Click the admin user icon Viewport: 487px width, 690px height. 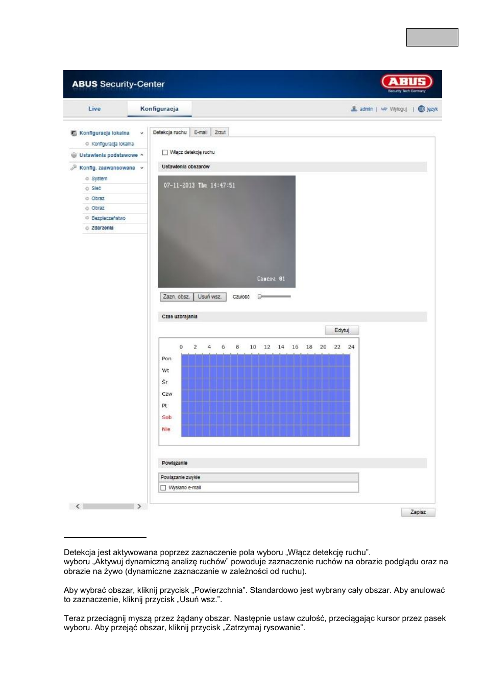(354, 109)
